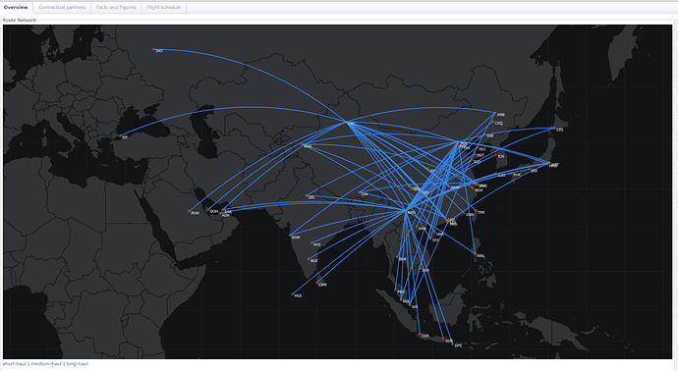Click the TPE airport marker
Image resolution: width=678 pixels, height=371 pixels.
[x=476, y=211]
